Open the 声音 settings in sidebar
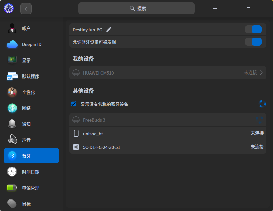273x211 pixels. (26, 140)
